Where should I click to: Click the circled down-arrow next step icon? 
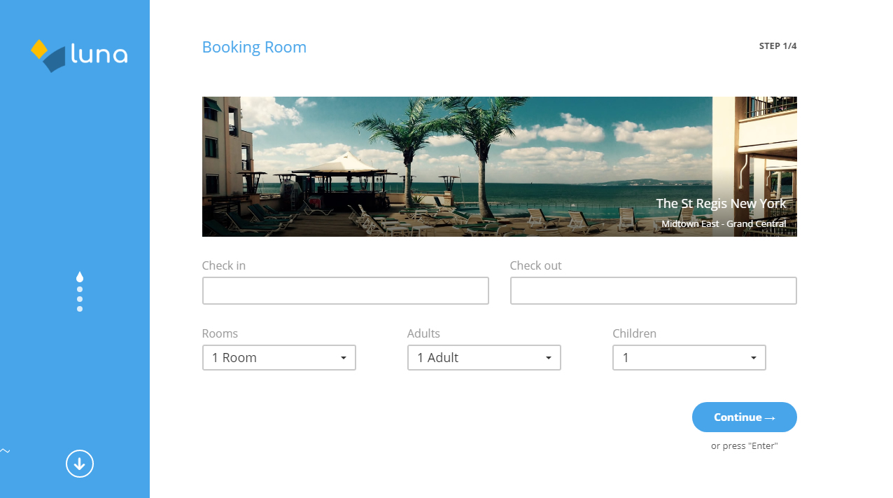click(x=80, y=464)
